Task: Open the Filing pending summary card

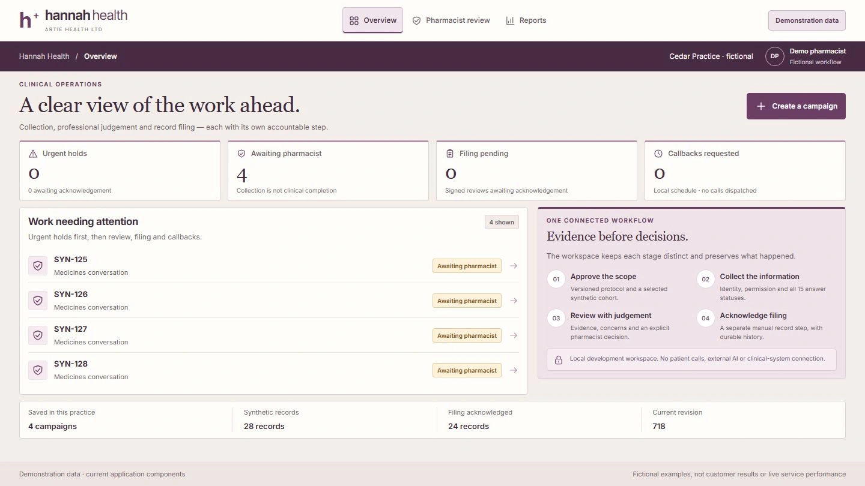Action: (536, 171)
